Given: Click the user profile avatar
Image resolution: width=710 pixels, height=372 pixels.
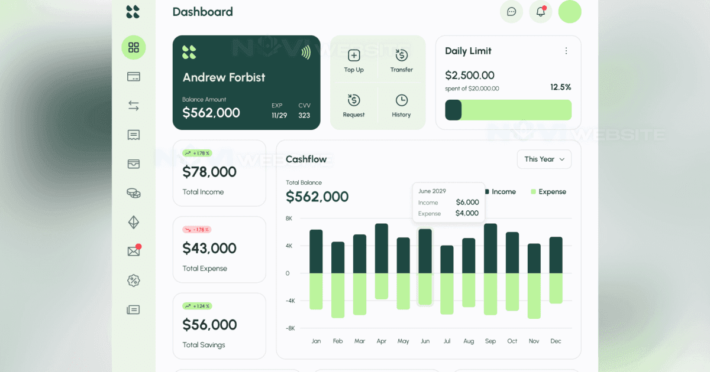Looking at the screenshot, I should coord(570,12).
